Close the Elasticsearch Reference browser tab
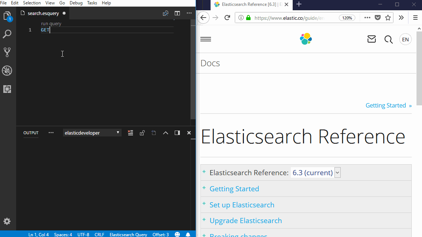The height and width of the screenshot is (237, 422). pos(286,4)
